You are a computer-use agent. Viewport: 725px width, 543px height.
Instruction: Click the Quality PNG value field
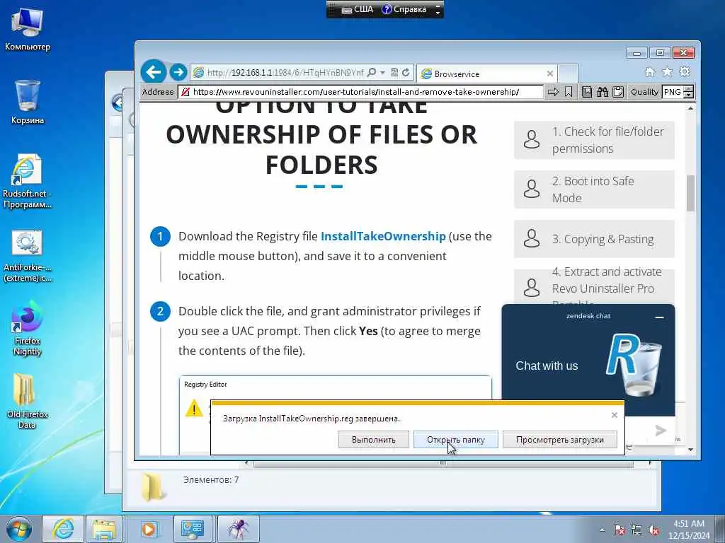(673, 92)
